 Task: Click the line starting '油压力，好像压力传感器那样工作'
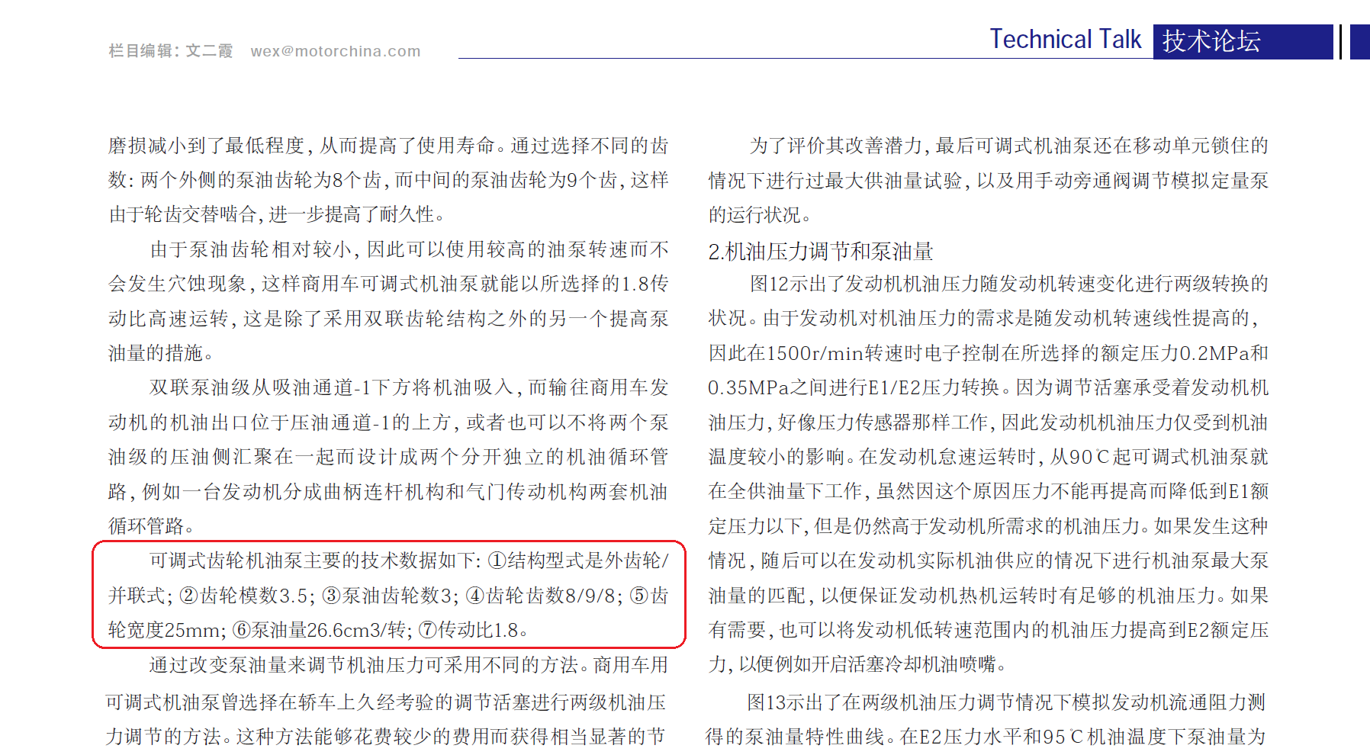click(x=989, y=422)
